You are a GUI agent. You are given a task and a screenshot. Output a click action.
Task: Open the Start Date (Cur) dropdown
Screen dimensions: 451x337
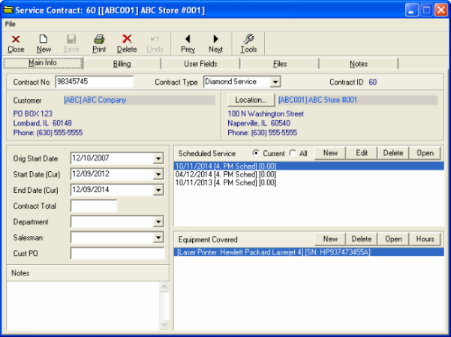[x=158, y=174]
